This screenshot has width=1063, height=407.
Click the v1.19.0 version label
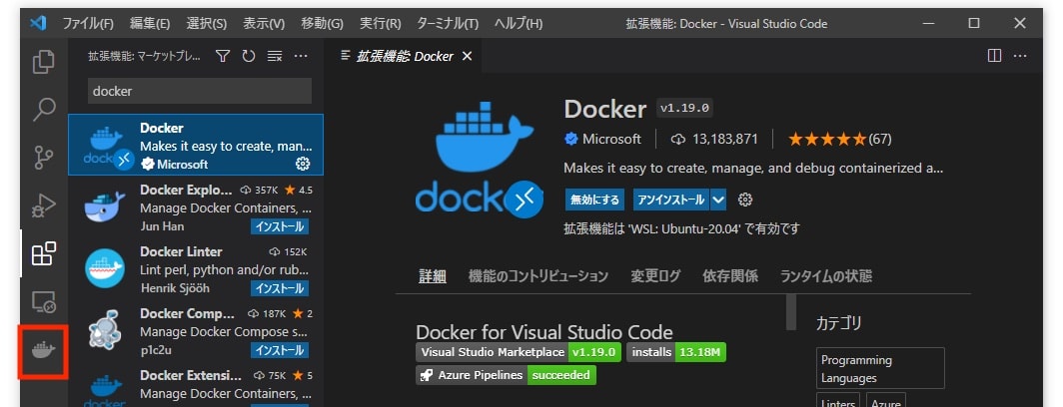[684, 109]
